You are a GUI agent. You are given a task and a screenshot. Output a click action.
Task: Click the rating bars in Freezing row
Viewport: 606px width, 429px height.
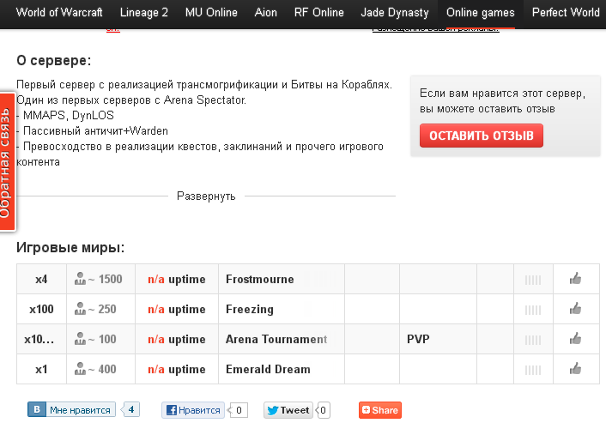click(x=533, y=310)
